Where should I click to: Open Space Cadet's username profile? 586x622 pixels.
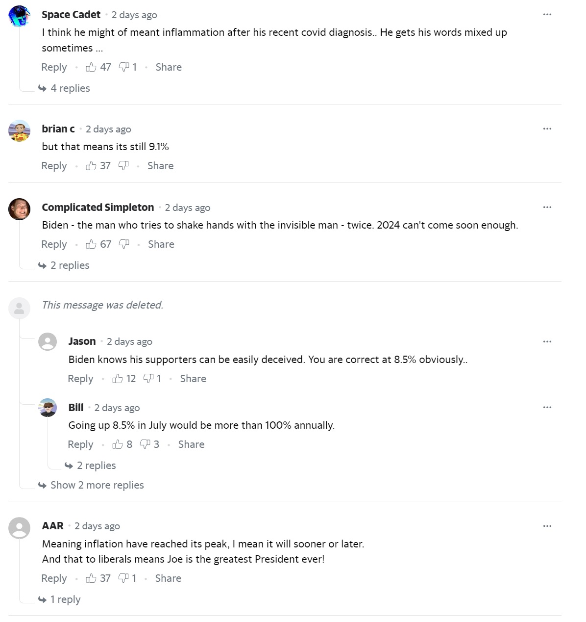(71, 15)
